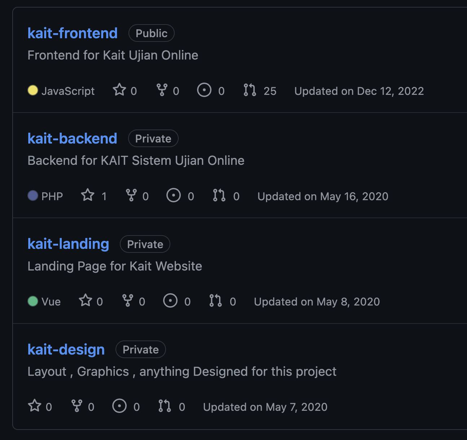Open the kait-backend repository link
Image resolution: width=467 pixels, height=440 pixels.
(72, 138)
